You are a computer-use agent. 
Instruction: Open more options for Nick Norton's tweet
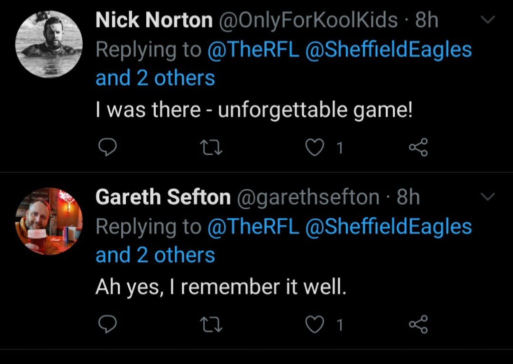click(x=487, y=20)
